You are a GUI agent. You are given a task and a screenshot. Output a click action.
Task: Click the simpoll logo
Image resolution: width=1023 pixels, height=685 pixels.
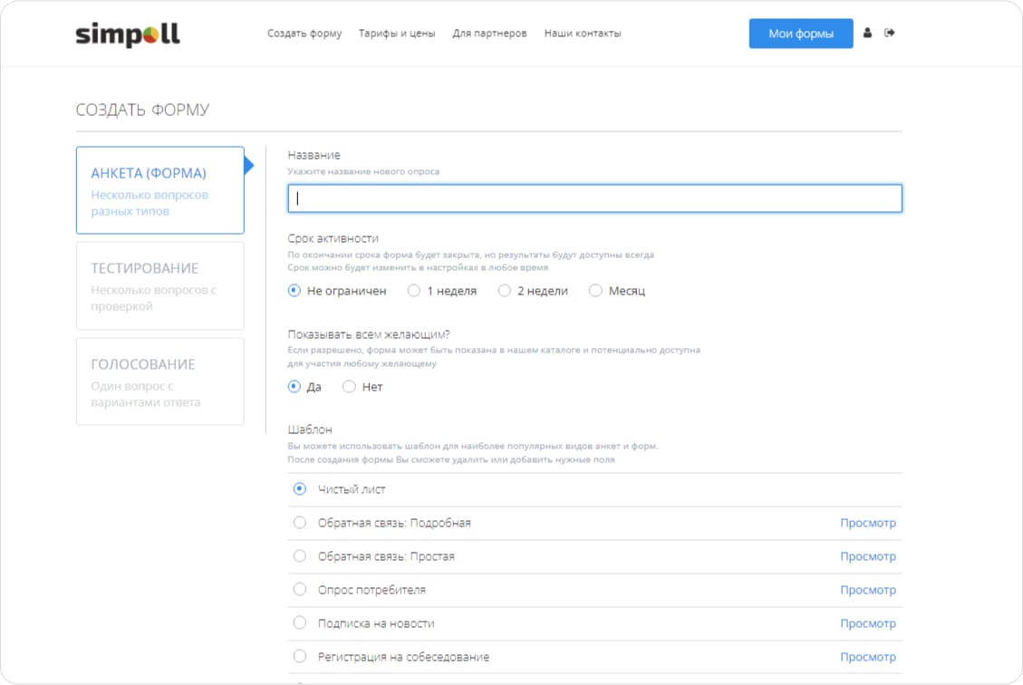pyautogui.click(x=128, y=34)
